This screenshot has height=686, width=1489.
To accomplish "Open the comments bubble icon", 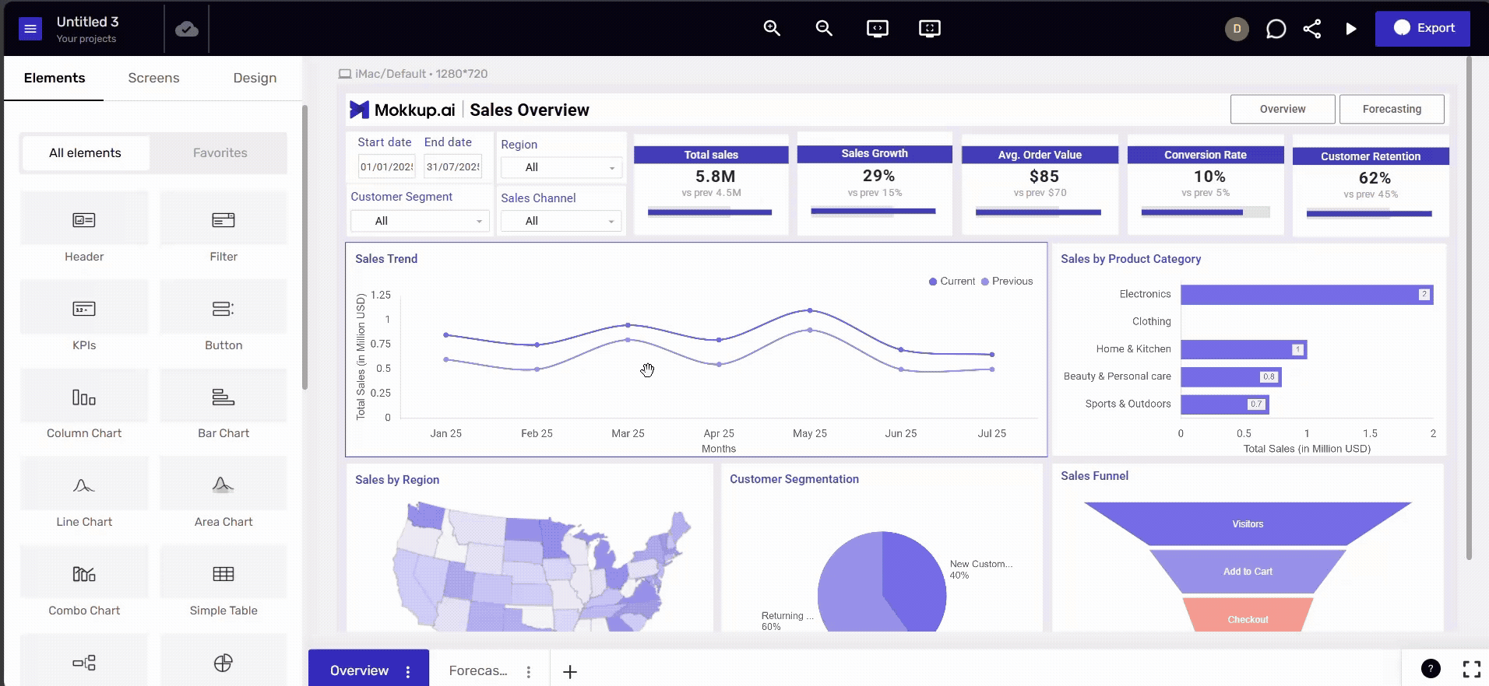I will point(1276,29).
